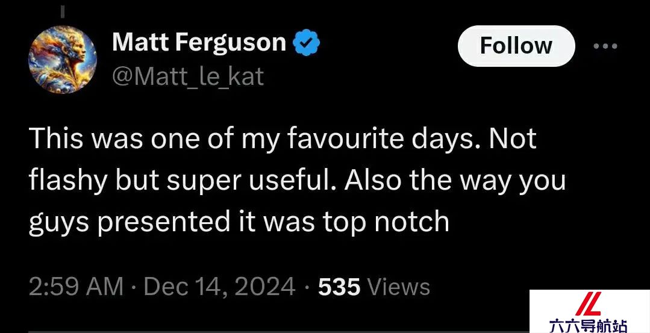Follow Matt Ferguson with the Follow button
This screenshot has width=650, height=333.
point(516,46)
